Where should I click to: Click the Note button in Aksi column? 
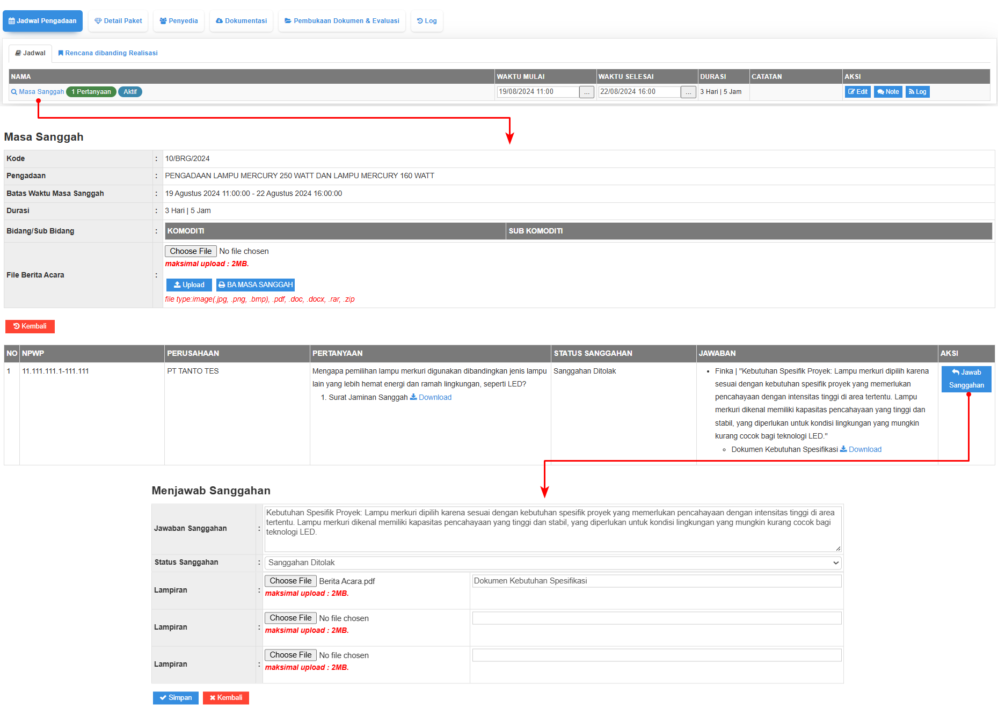[888, 92]
